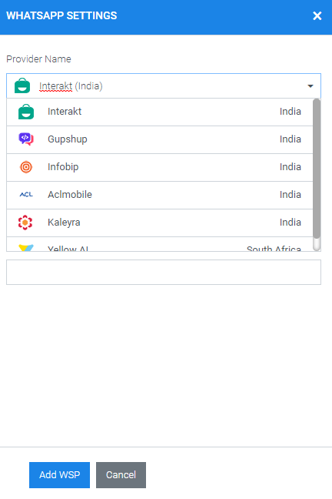Click Interakt icon in selected provider field

click(22, 86)
